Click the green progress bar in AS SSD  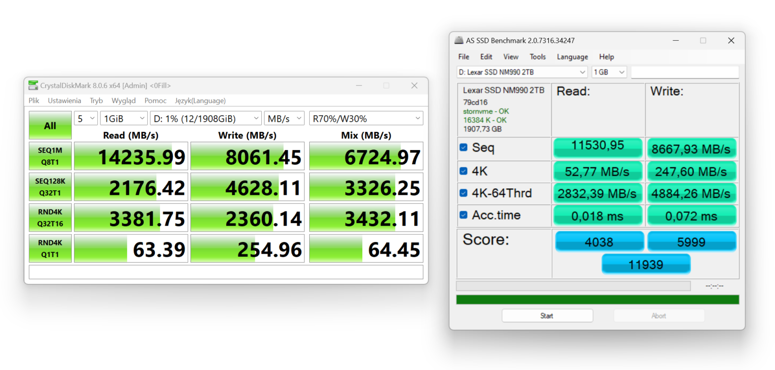595,299
